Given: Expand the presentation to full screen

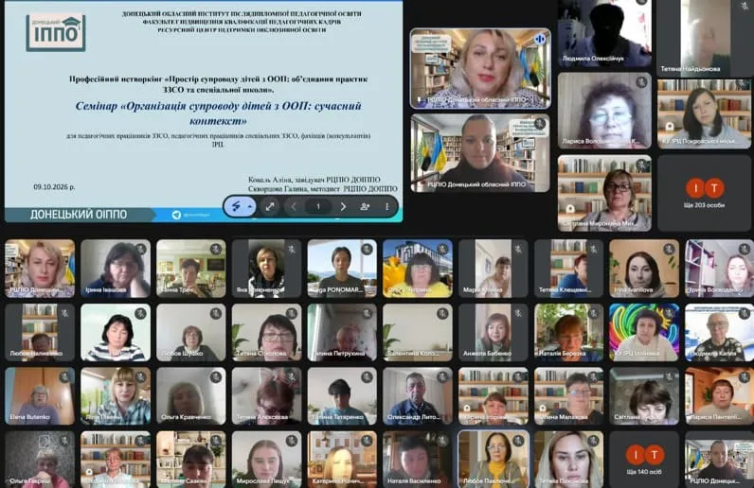Looking at the screenshot, I should click(x=270, y=206).
